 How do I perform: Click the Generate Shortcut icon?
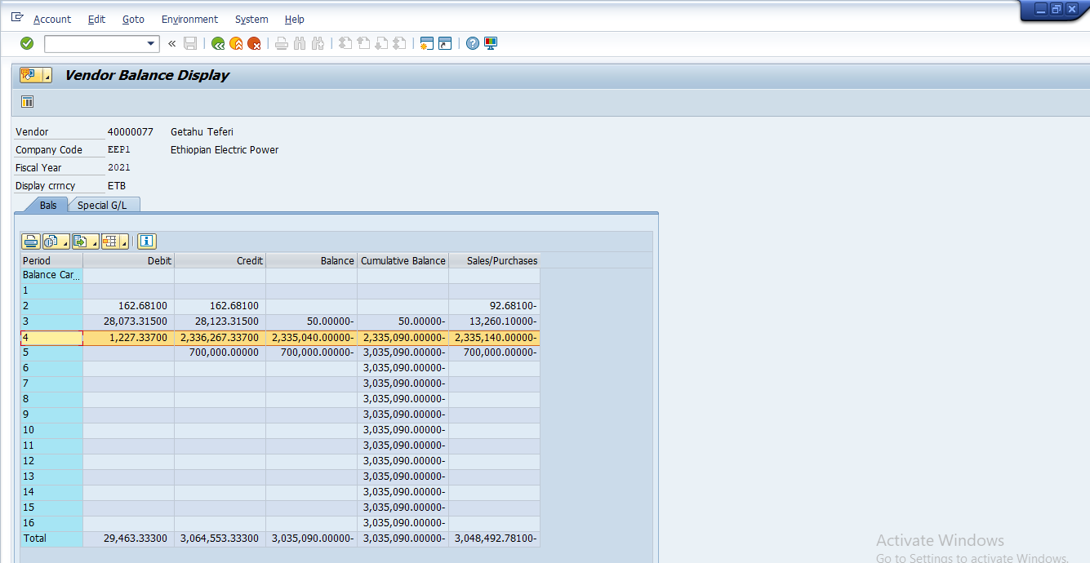click(x=444, y=43)
